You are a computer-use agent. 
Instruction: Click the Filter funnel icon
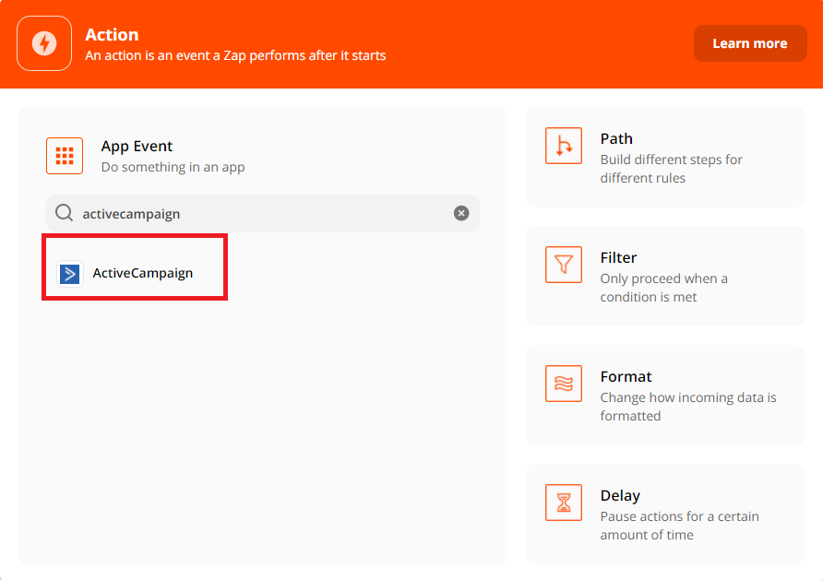click(564, 265)
